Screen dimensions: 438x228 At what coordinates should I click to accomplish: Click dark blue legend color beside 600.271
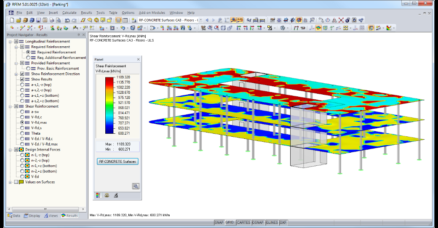coord(109,130)
